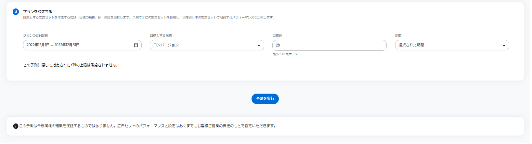Viewport: 532px width, 144px height.
Task: Click the plan description text under heading
Action: [149, 18]
